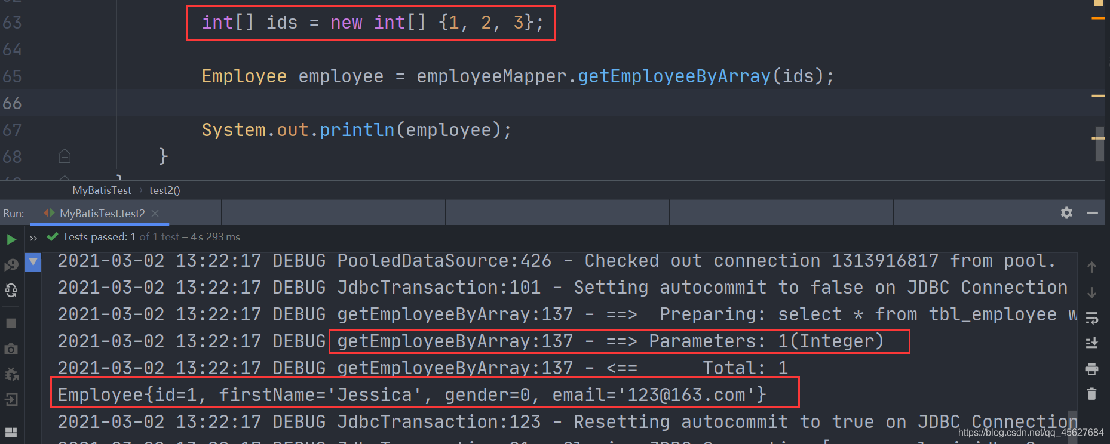The image size is (1110, 444).
Task: Click the camera dump threads icon
Action: point(11,349)
